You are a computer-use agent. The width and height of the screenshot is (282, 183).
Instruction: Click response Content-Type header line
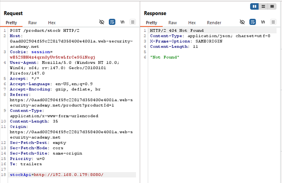pyautogui.click(x=210, y=36)
